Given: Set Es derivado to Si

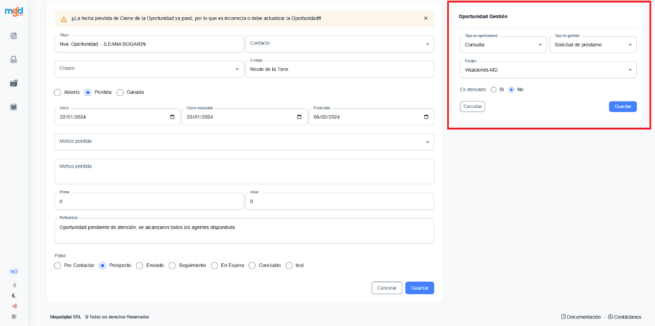Looking at the screenshot, I should click(494, 89).
